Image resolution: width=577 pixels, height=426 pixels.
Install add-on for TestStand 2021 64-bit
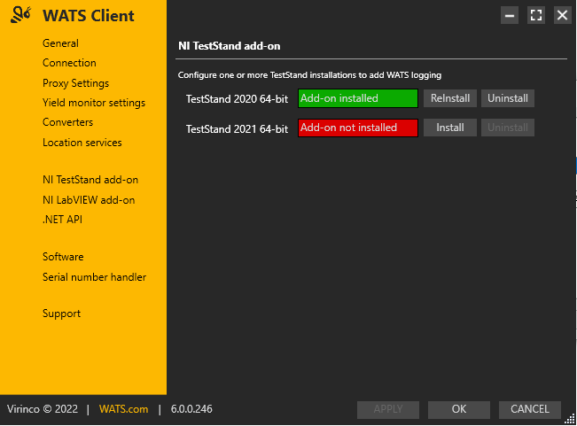click(x=450, y=128)
